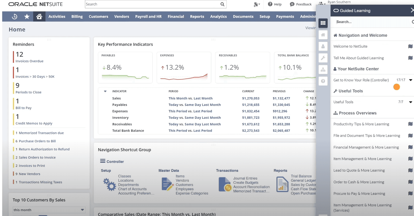
Task: Open the Feedback chat icon
Action: point(292,4)
